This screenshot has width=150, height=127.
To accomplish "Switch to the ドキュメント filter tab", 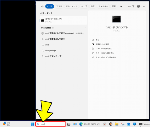I will pyautogui.click(x=71, y=6).
